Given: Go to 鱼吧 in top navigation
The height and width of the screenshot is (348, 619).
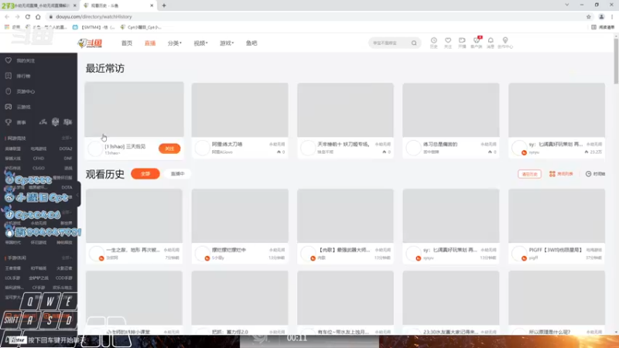Looking at the screenshot, I should (251, 43).
